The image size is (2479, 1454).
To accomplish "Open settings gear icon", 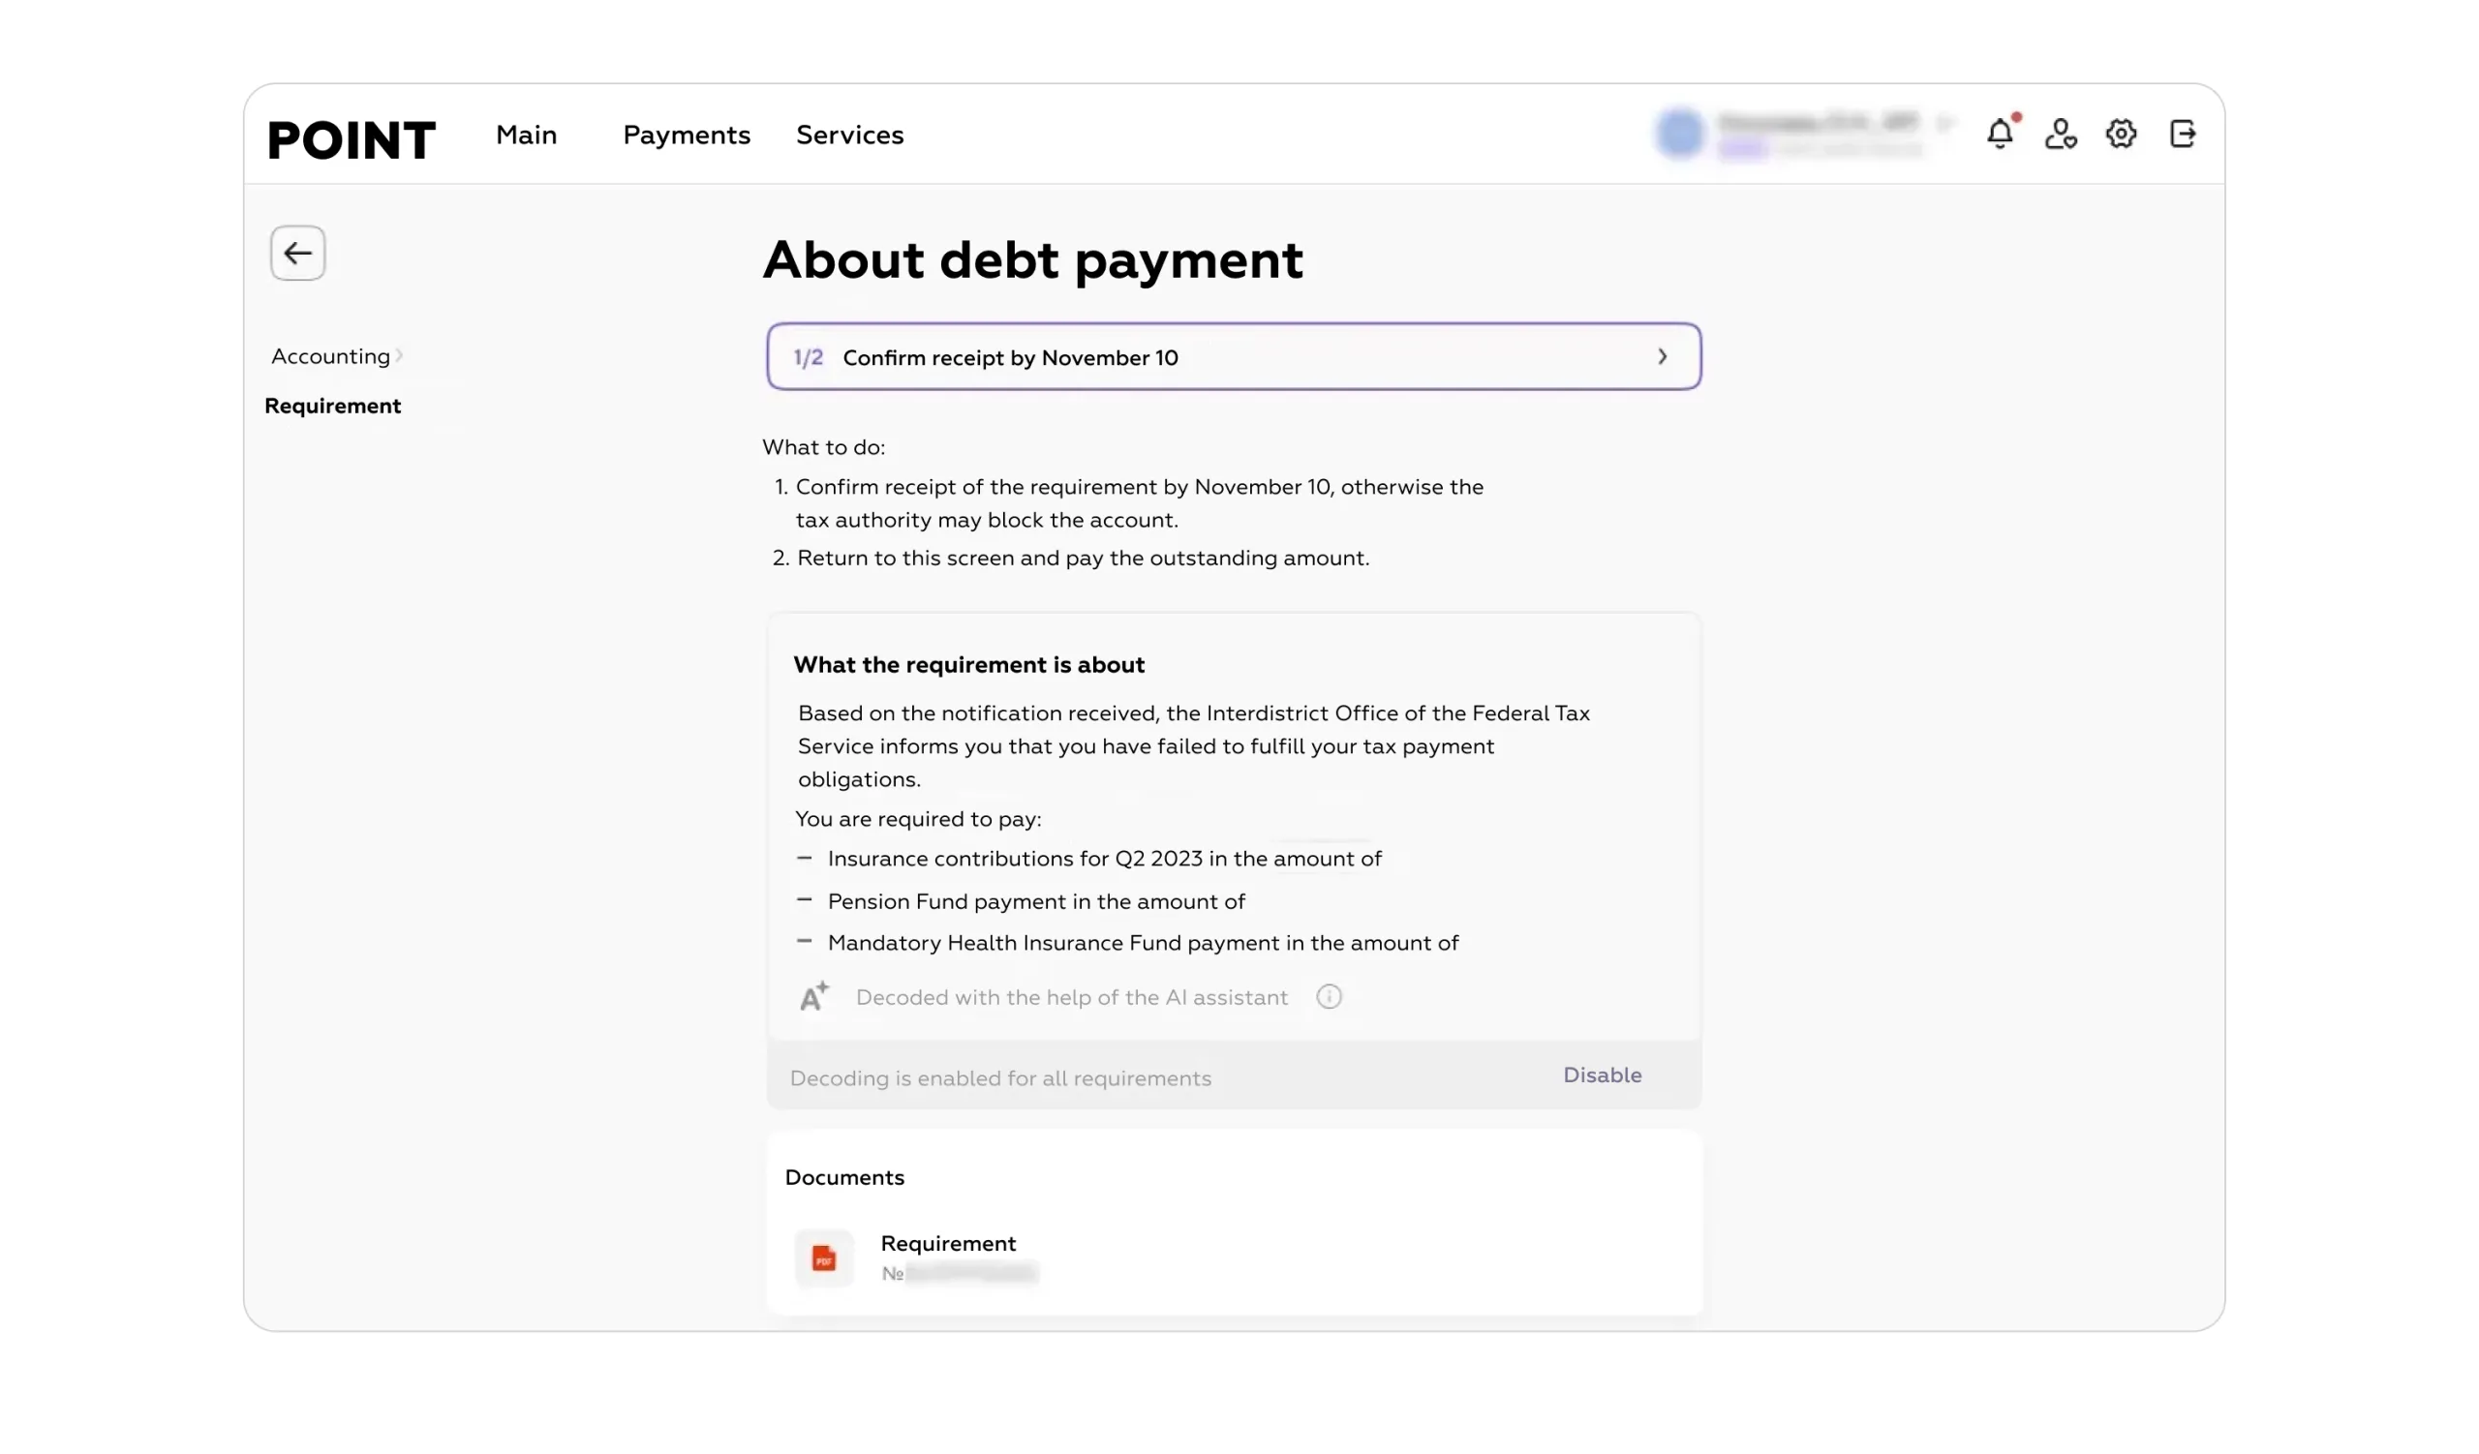I will 2121,134.
